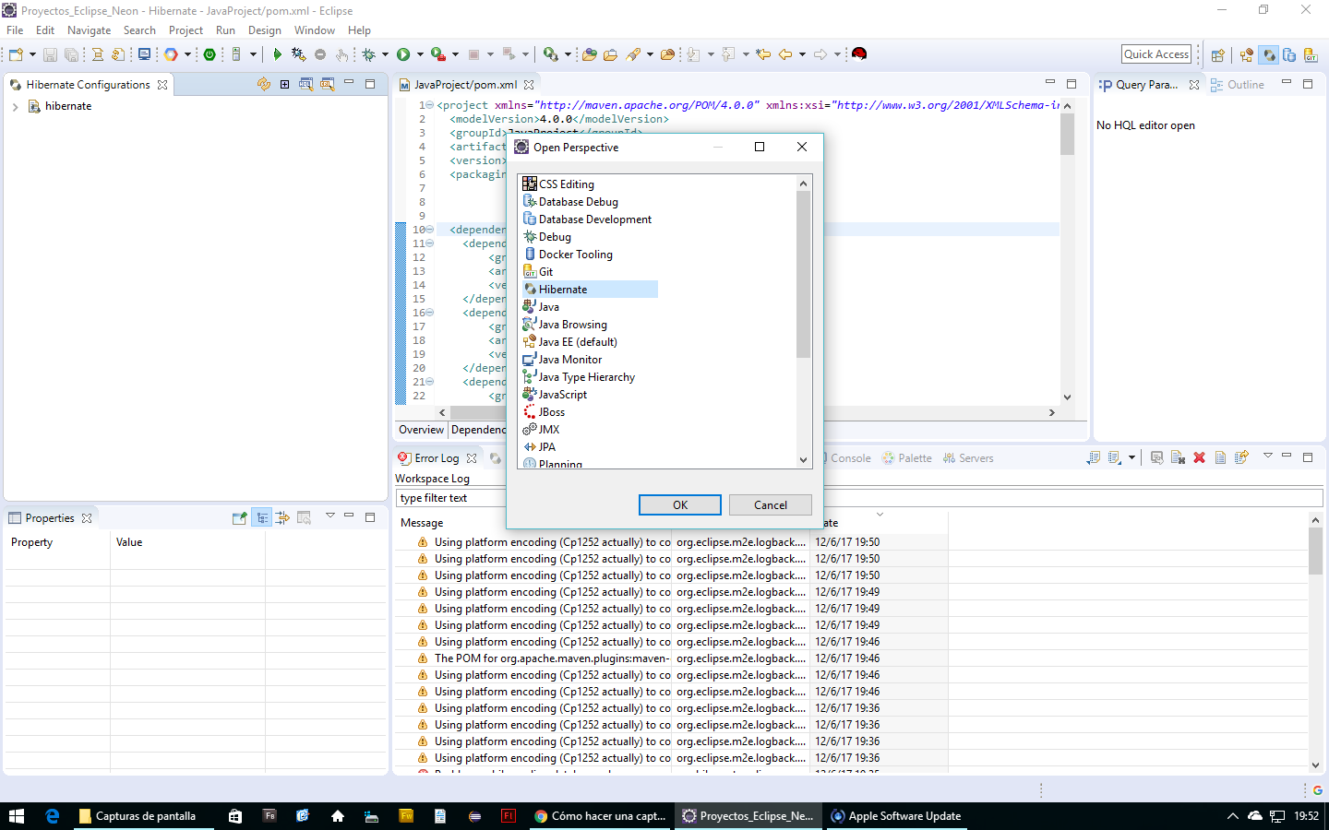Open the Back history dropdown arrow
This screenshot has width=1329, height=830.
(802, 54)
